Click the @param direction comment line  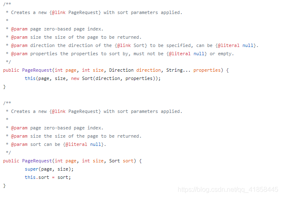[x=134, y=45]
